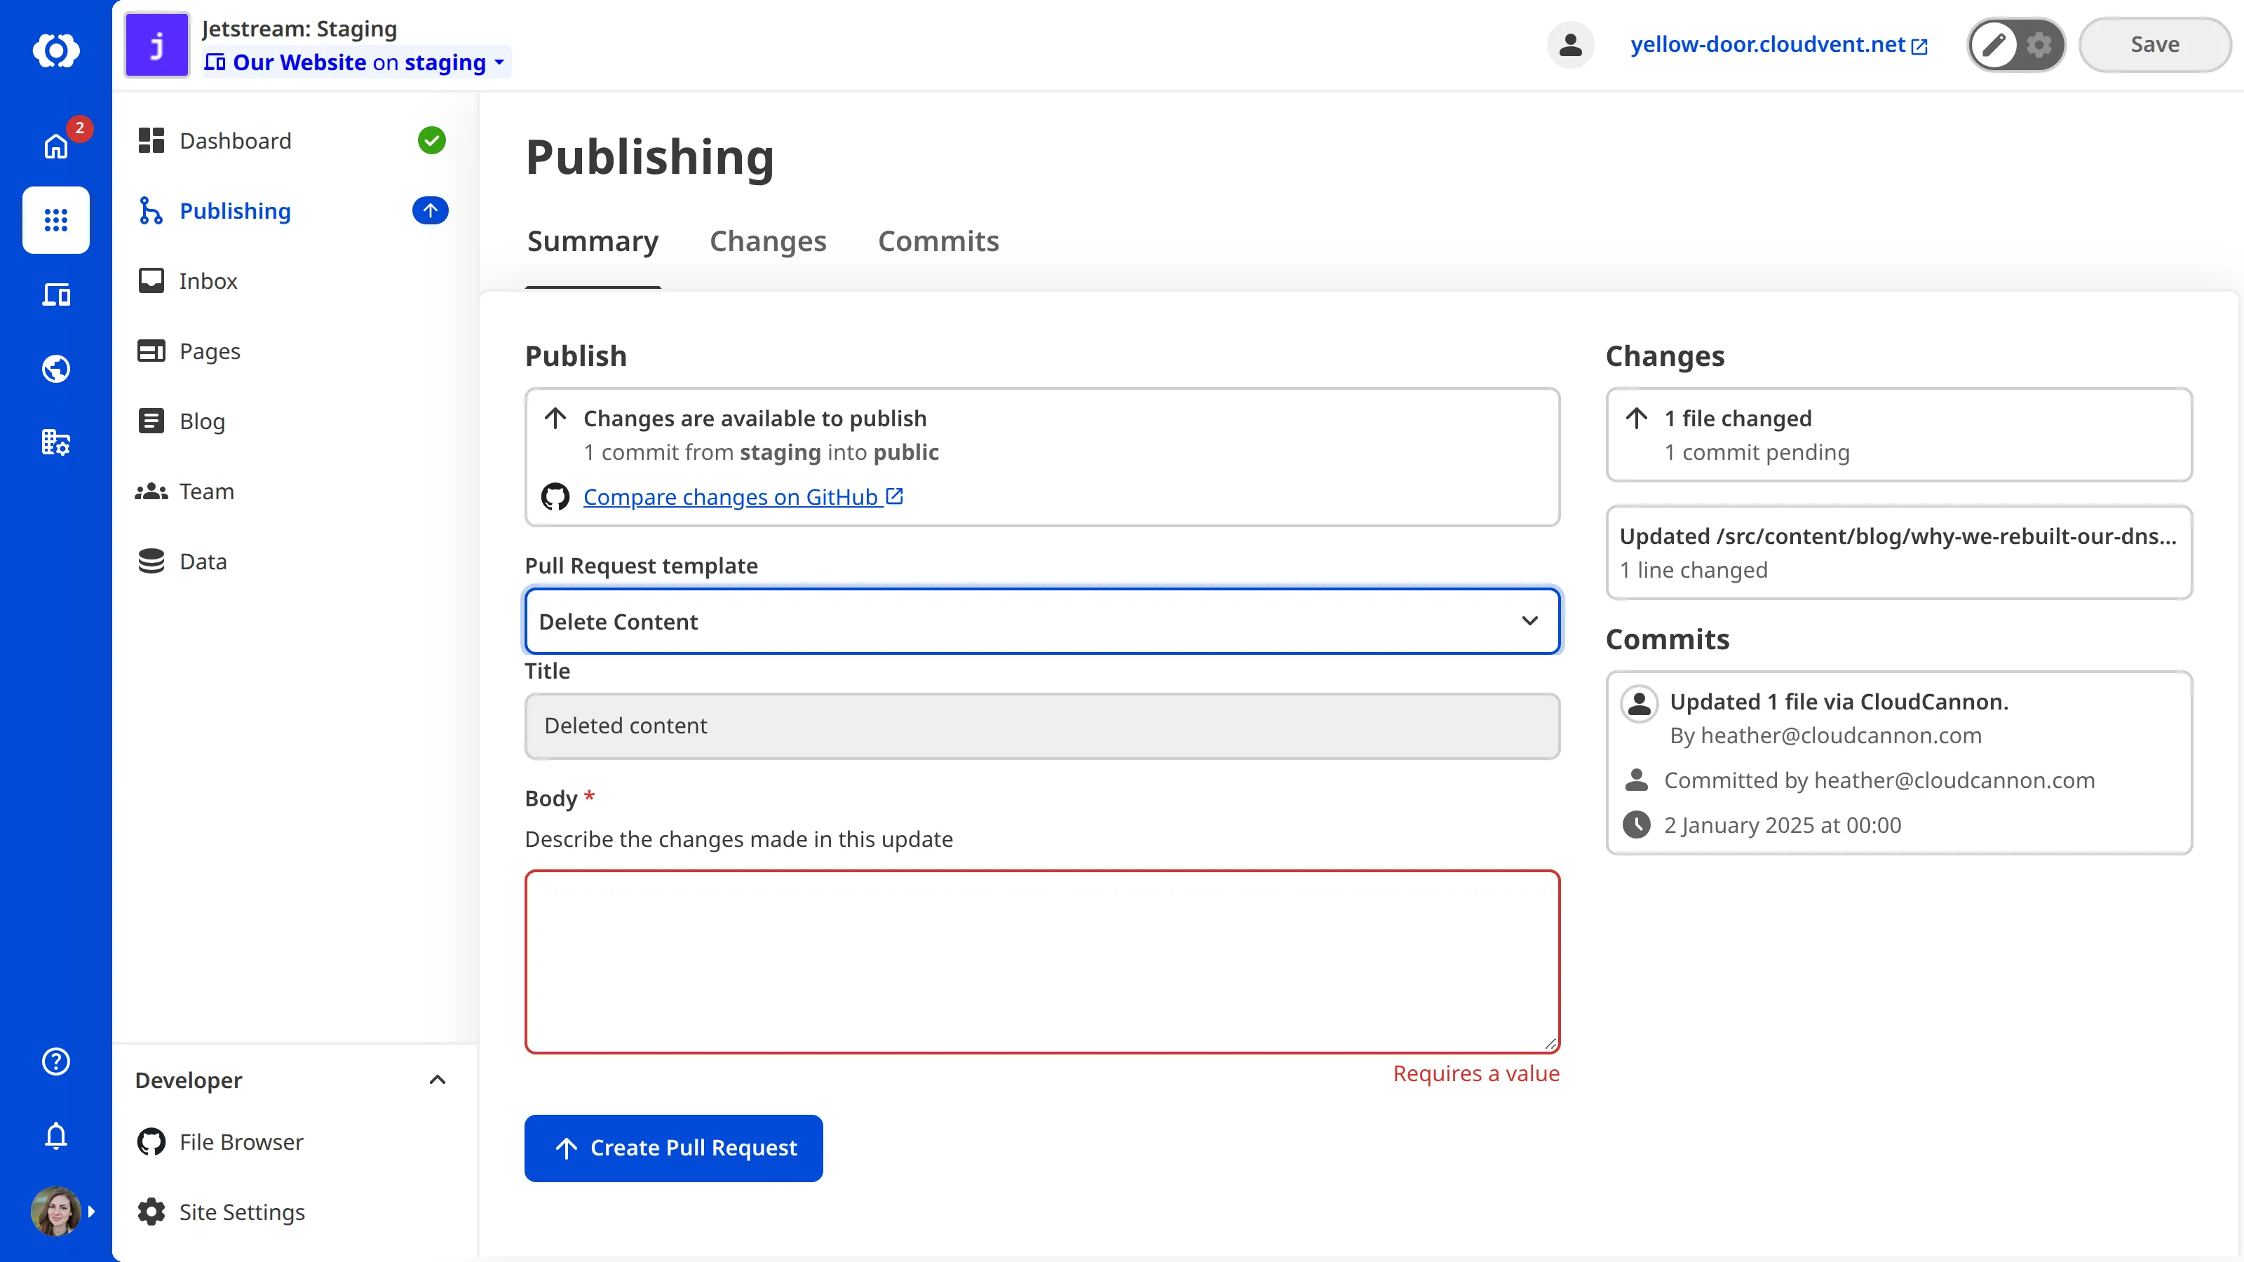
Task: Click the GitHub octocat icon in Publish card
Action: [x=555, y=496]
